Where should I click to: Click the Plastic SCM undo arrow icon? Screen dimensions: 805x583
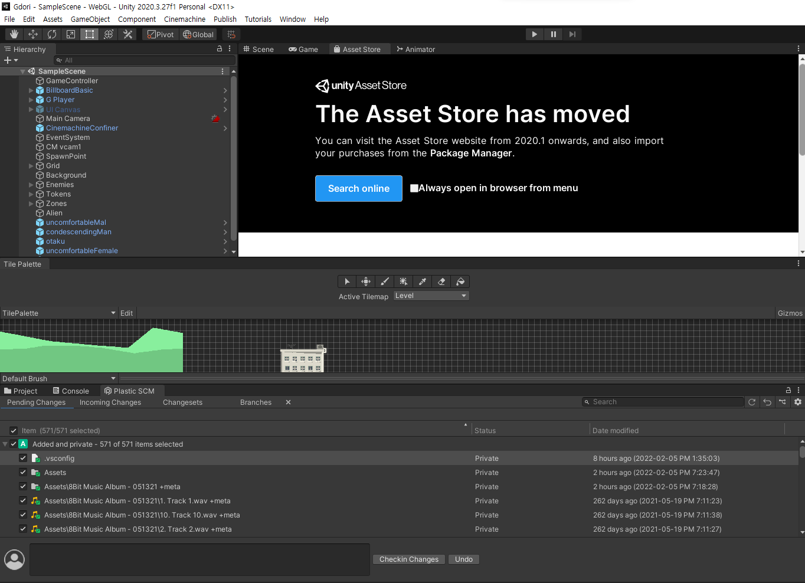coord(767,402)
